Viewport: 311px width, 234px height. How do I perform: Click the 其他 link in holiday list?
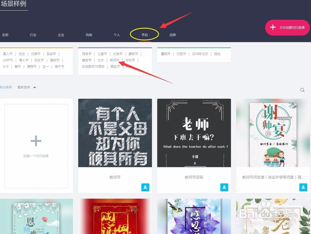tap(217, 53)
